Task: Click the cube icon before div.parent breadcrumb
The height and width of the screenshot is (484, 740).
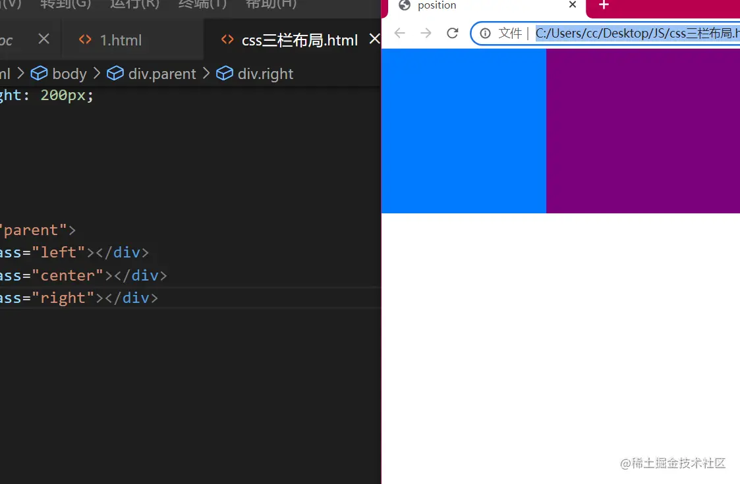Action: point(115,73)
